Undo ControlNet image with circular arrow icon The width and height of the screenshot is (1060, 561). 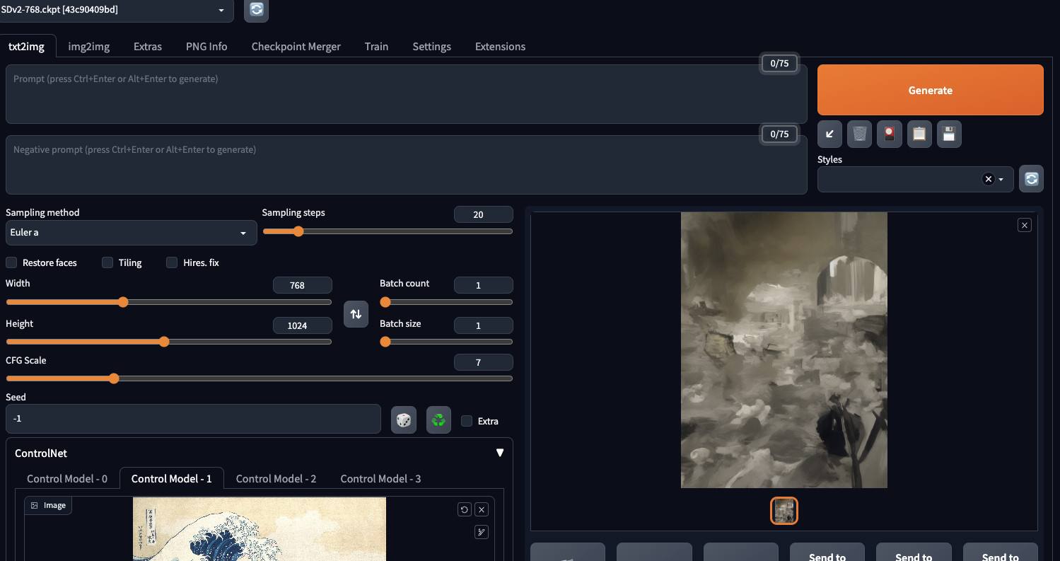pos(464,509)
